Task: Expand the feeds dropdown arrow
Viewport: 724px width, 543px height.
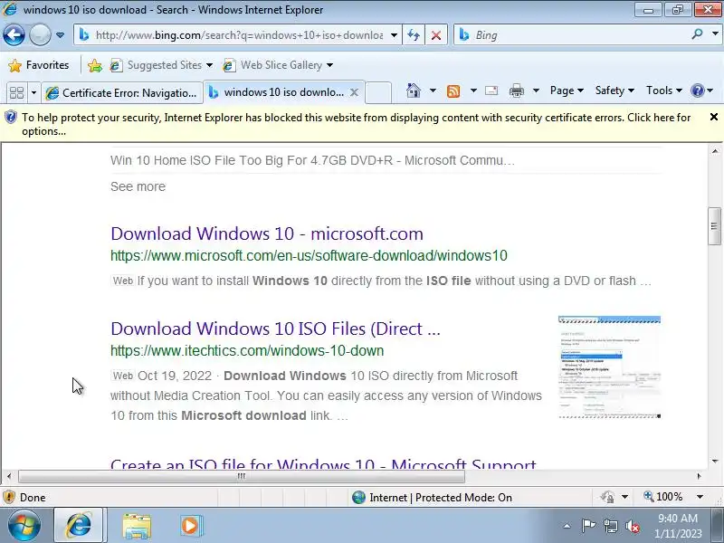Action: 473,90
